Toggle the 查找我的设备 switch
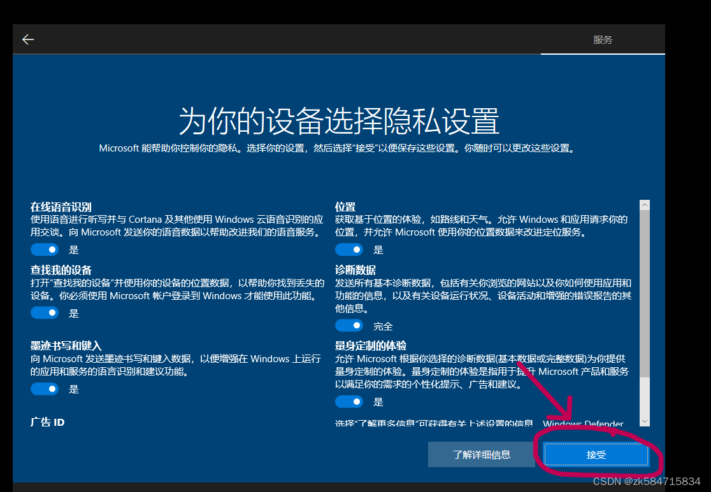 click(x=45, y=313)
